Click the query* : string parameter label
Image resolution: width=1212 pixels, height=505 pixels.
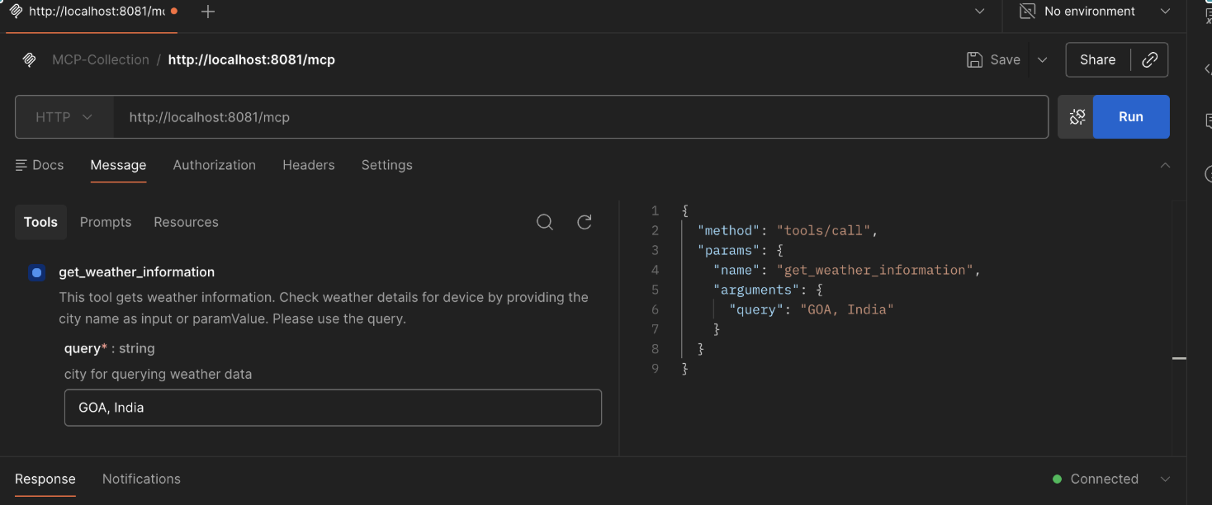(x=110, y=349)
